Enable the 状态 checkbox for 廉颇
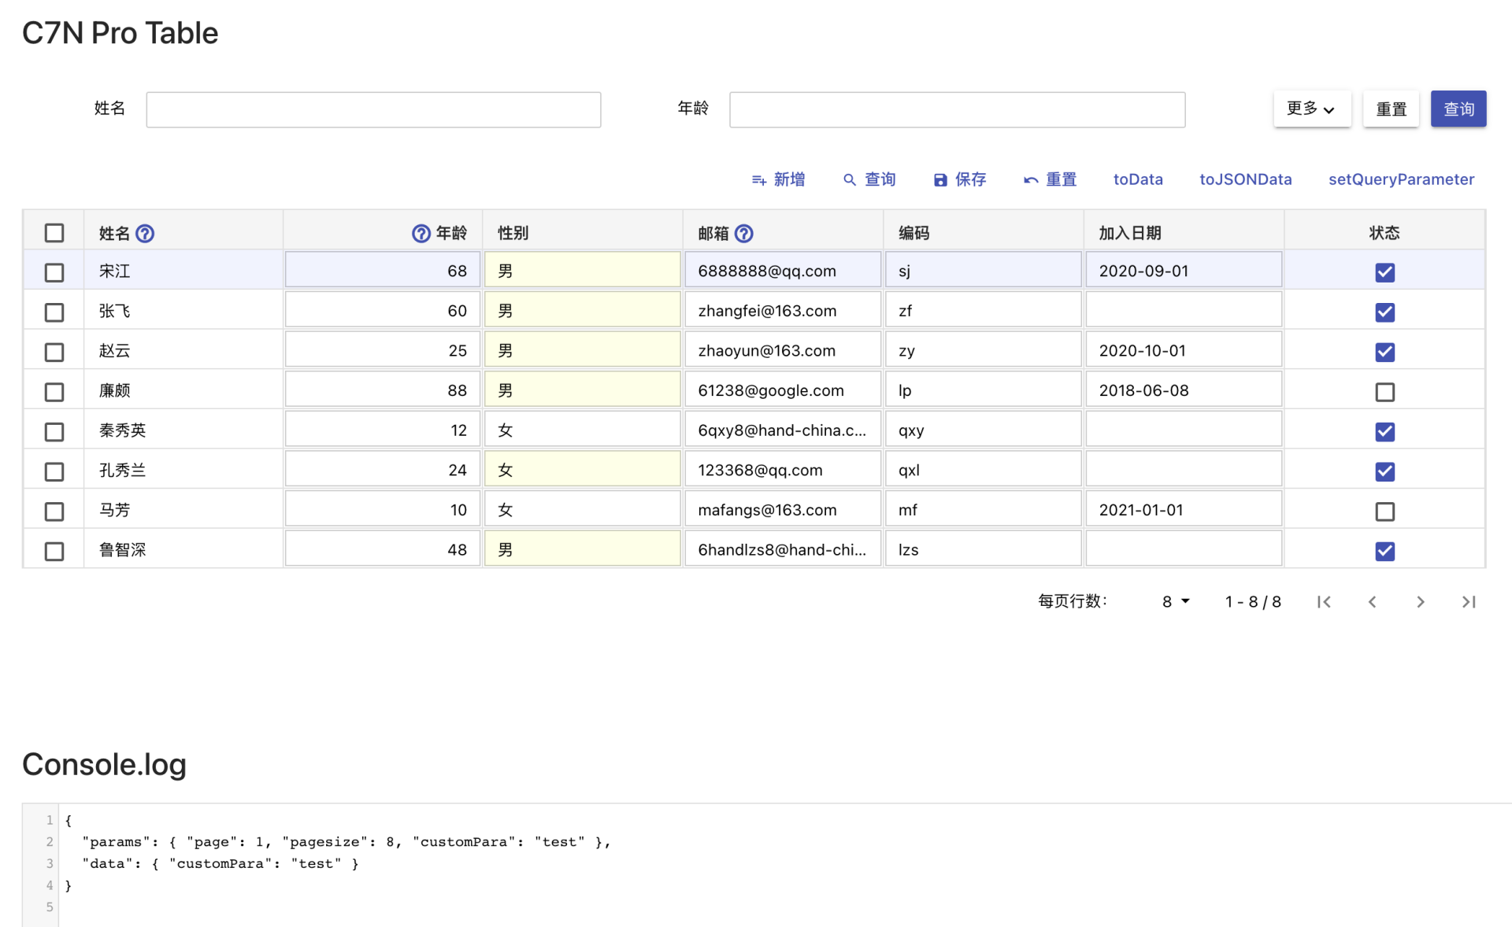 tap(1384, 391)
